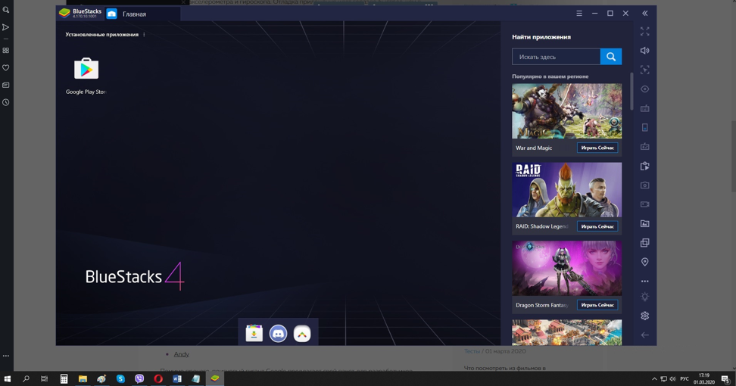Toggle the light bulb icon in sidebar

(644, 297)
